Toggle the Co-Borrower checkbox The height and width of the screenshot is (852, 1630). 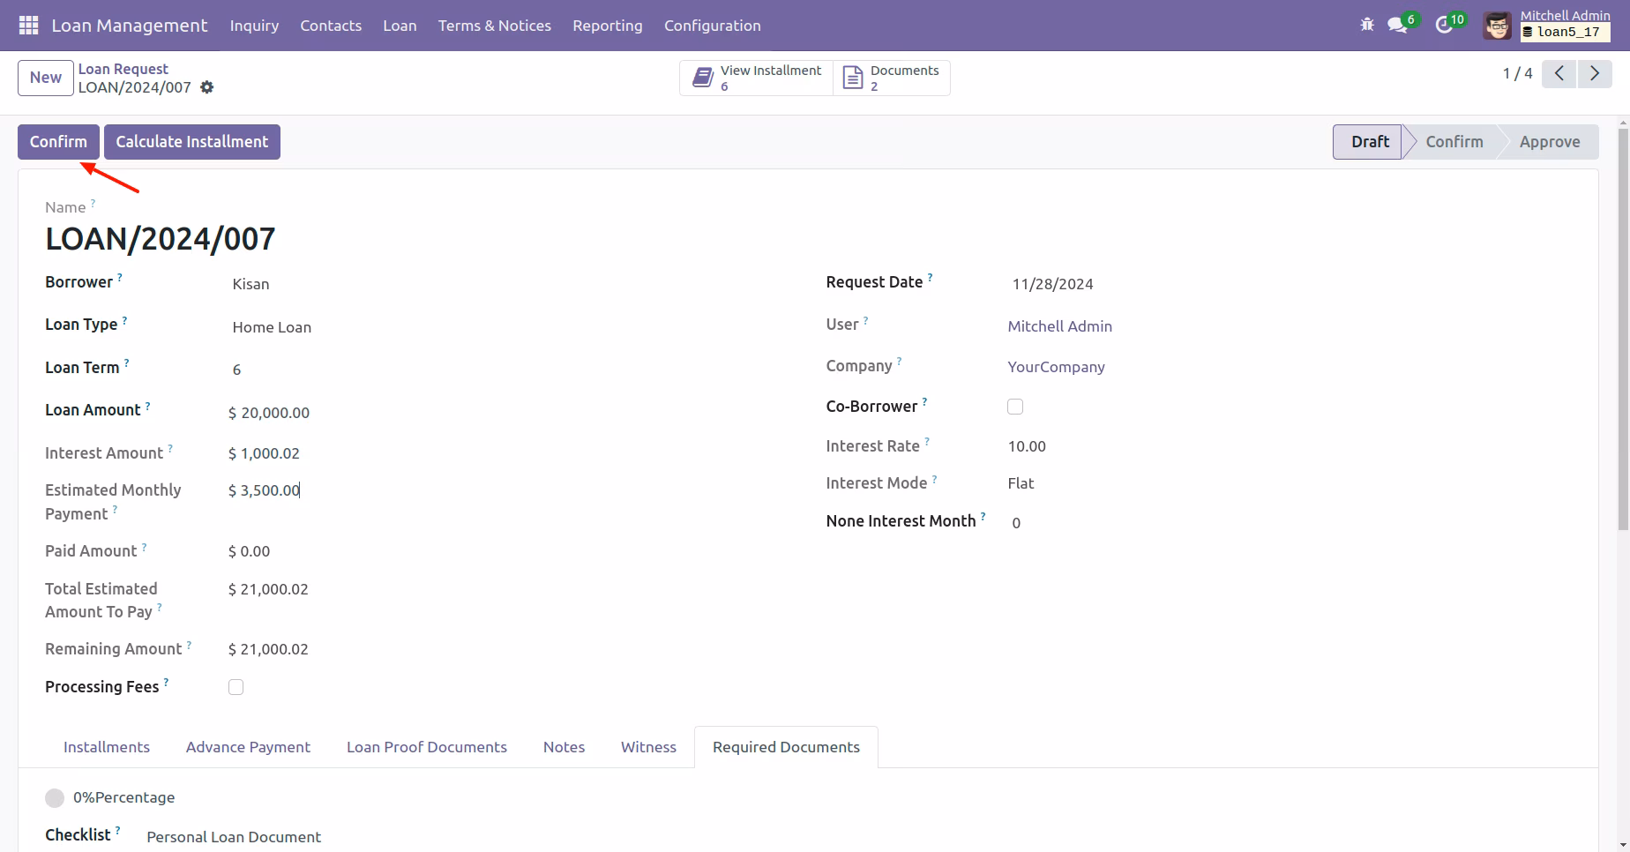(x=1015, y=407)
